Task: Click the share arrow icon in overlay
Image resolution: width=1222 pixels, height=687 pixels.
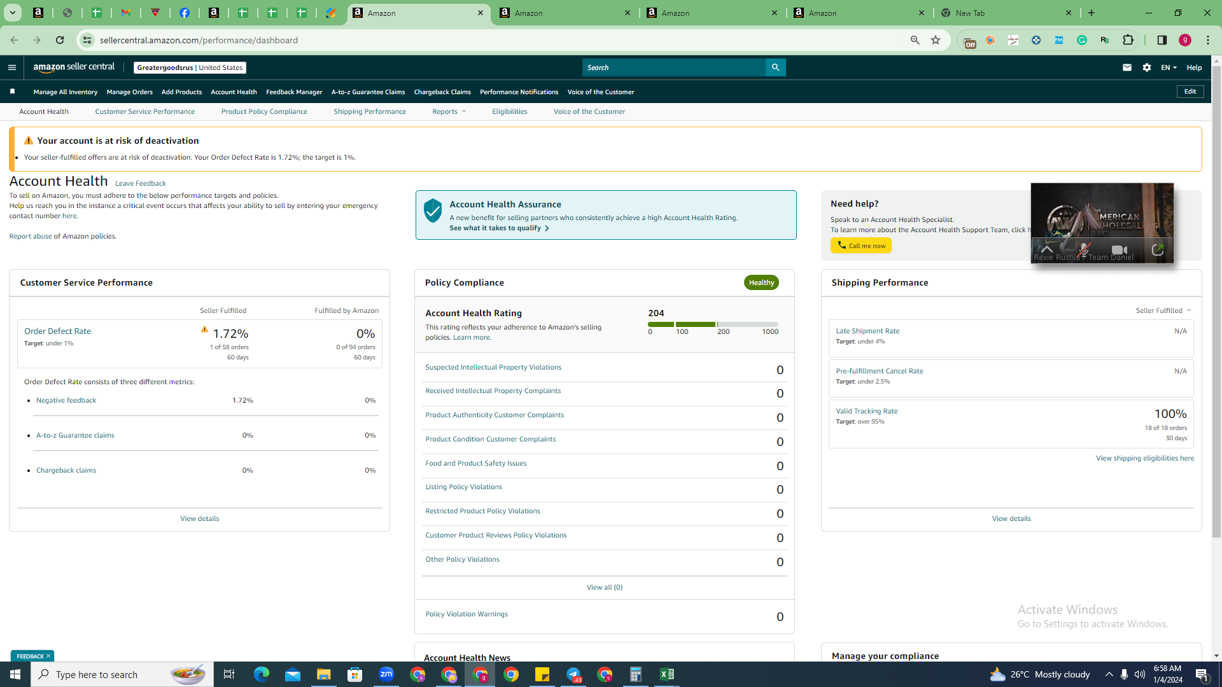Action: pos(1158,250)
